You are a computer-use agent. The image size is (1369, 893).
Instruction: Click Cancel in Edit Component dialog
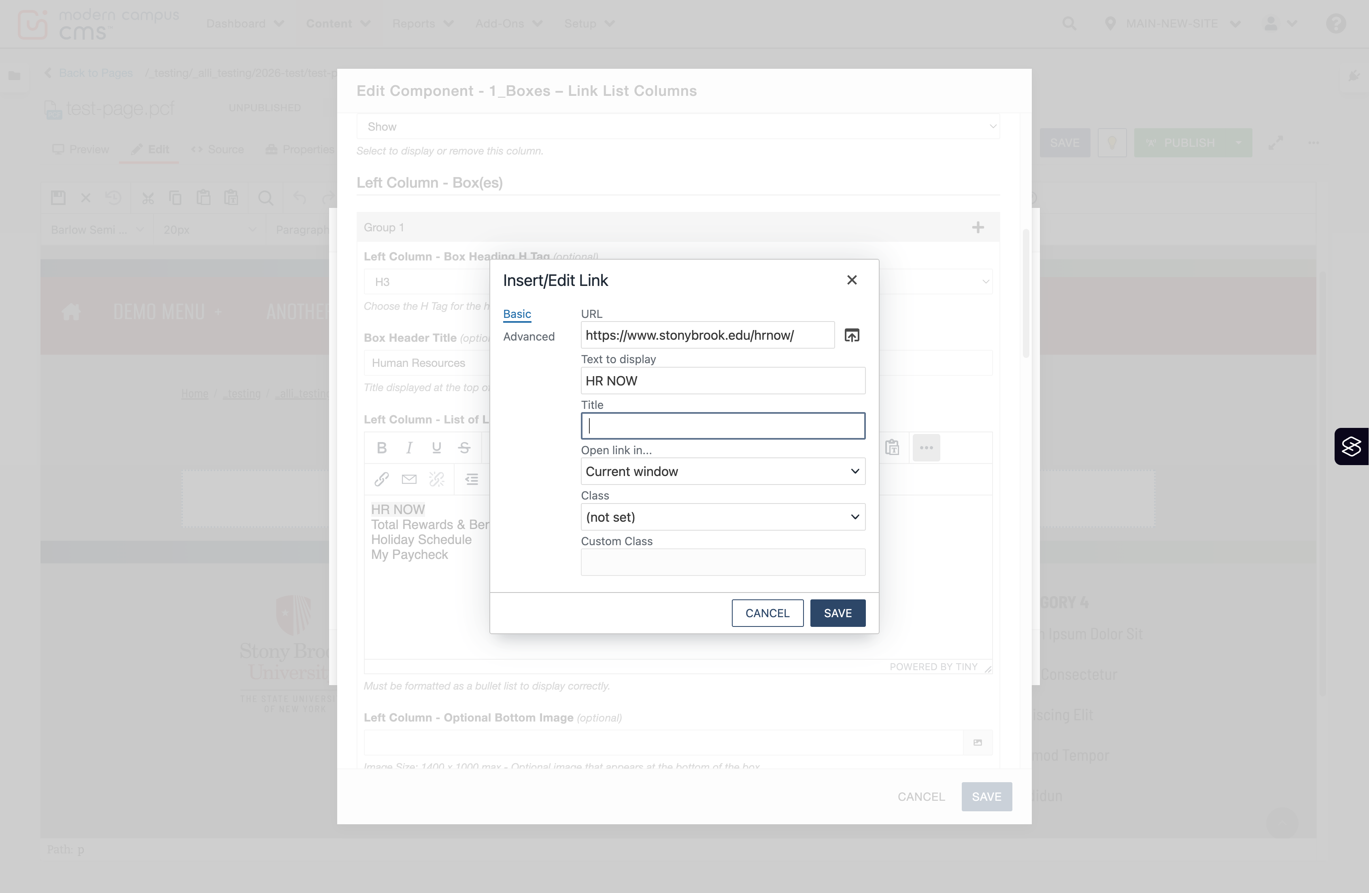click(921, 796)
